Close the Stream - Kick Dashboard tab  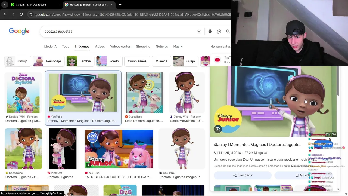[x=58, y=5]
